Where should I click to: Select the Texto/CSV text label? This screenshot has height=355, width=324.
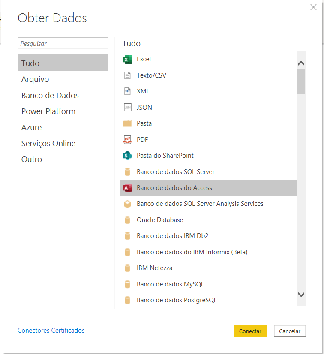(x=151, y=75)
